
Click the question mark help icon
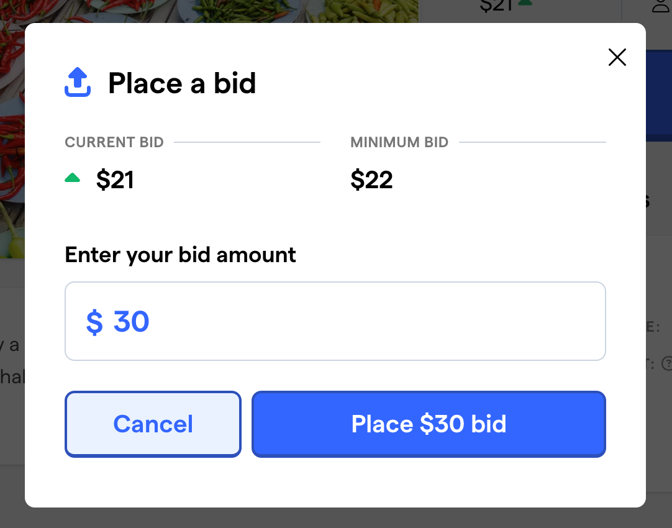pos(667,363)
